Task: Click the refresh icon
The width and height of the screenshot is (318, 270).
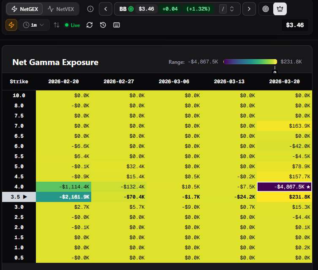Action: [90, 25]
